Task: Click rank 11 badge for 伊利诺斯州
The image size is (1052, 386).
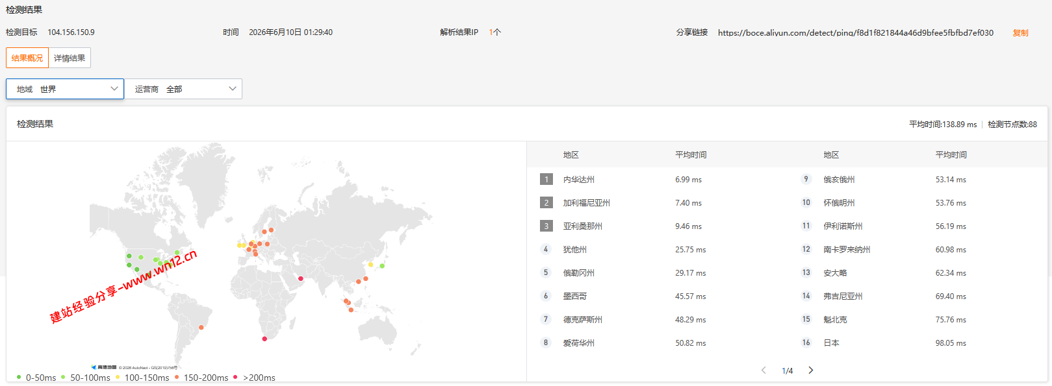Action: (806, 226)
